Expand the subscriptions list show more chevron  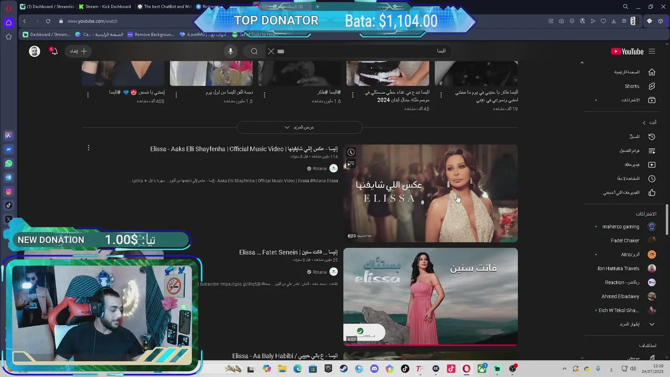(x=652, y=324)
